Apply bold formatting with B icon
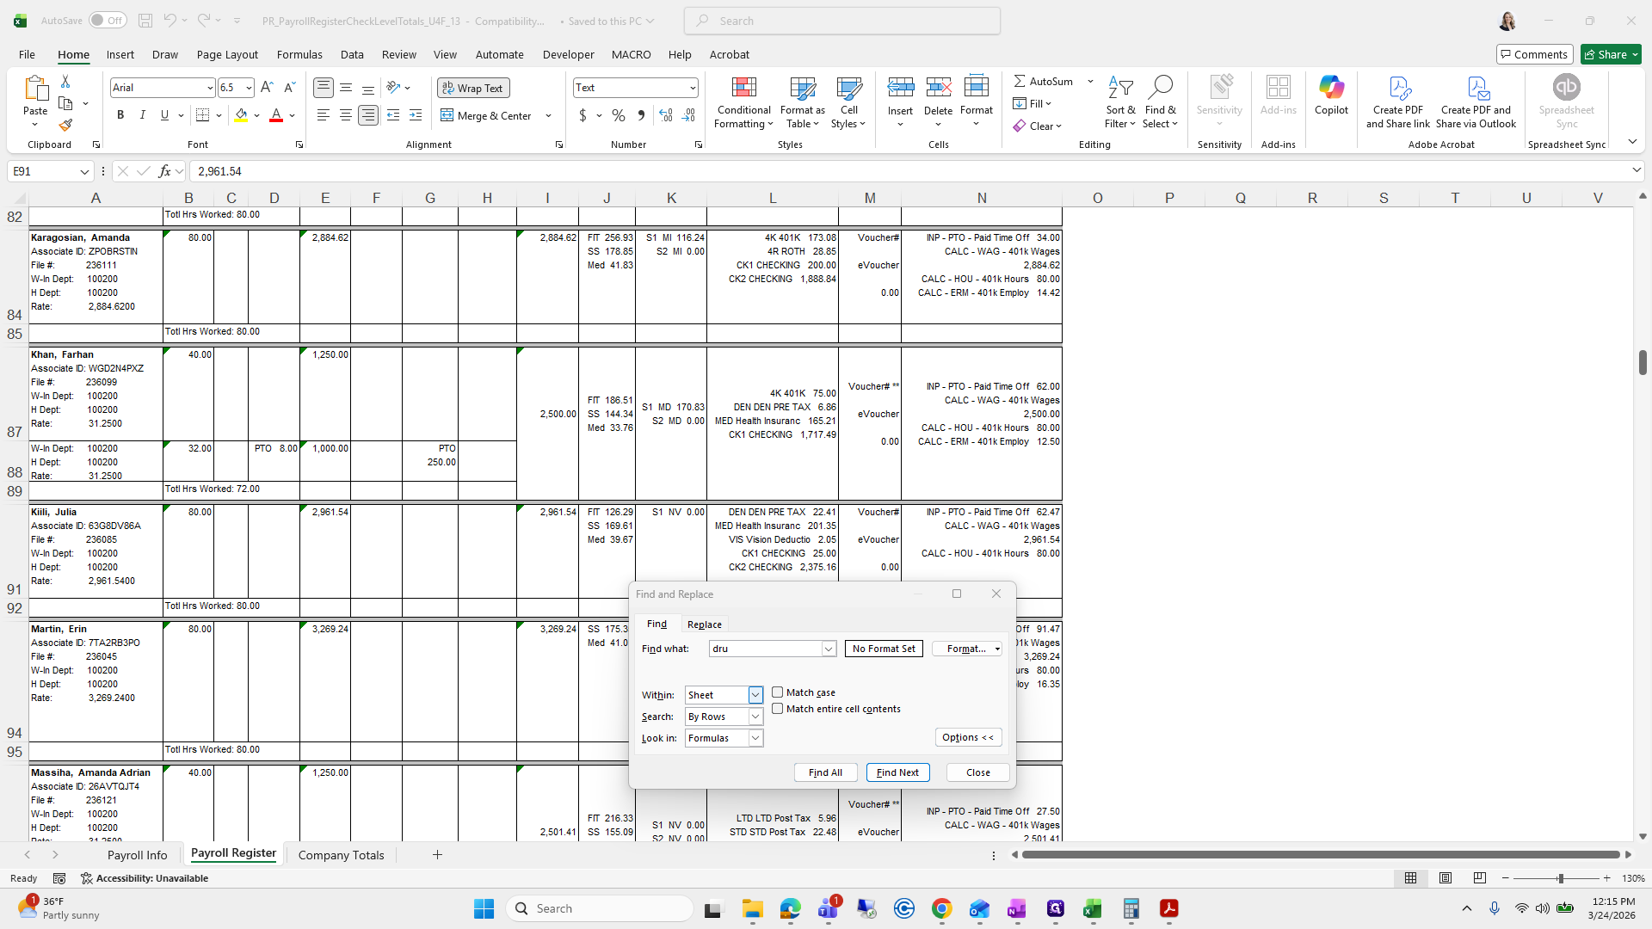Viewport: 1652px width, 929px height. pos(120,115)
